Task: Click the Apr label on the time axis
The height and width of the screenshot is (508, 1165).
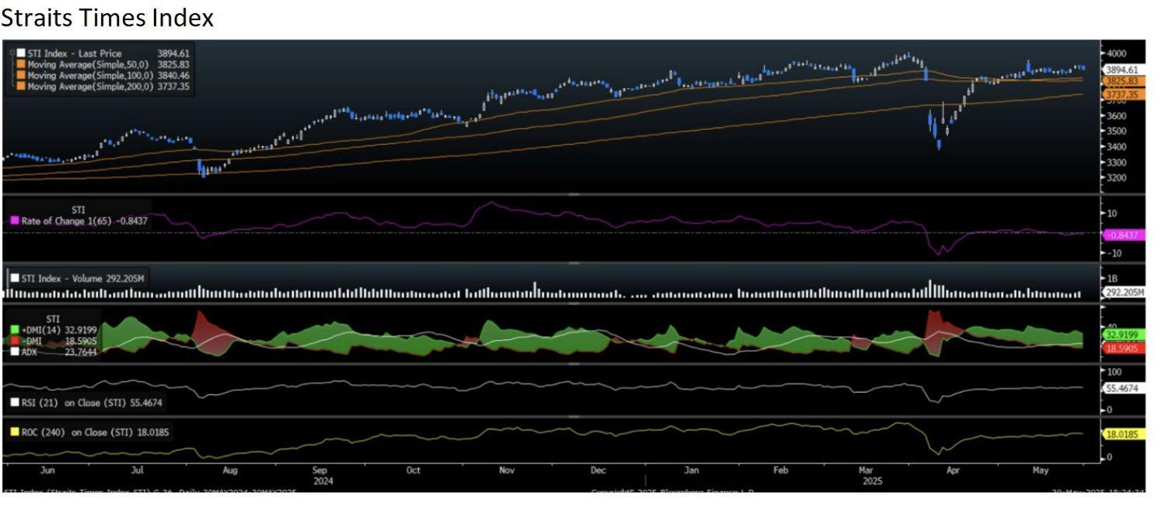Action: click(952, 470)
